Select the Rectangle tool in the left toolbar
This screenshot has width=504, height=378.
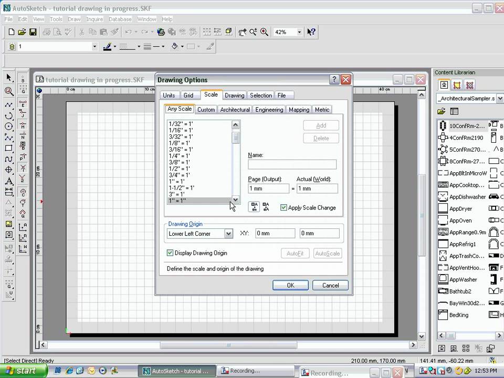click(8, 148)
